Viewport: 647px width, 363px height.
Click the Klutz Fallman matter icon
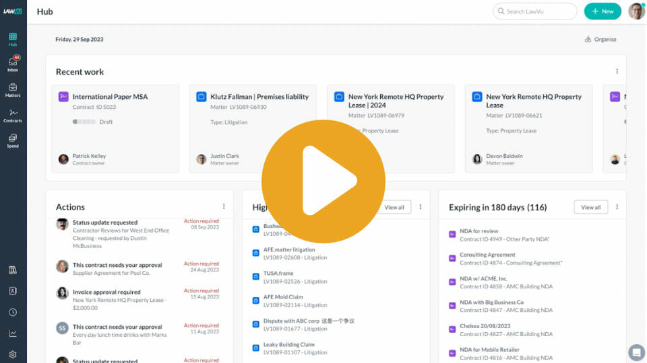click(201, 97)
